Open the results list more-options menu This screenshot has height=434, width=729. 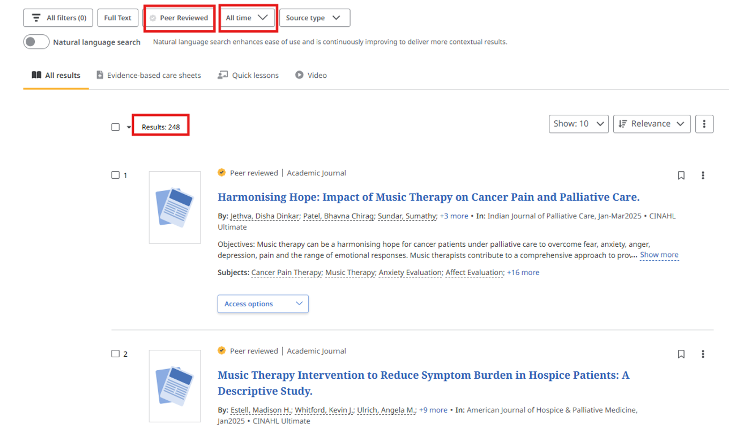[x=704, y=123]
